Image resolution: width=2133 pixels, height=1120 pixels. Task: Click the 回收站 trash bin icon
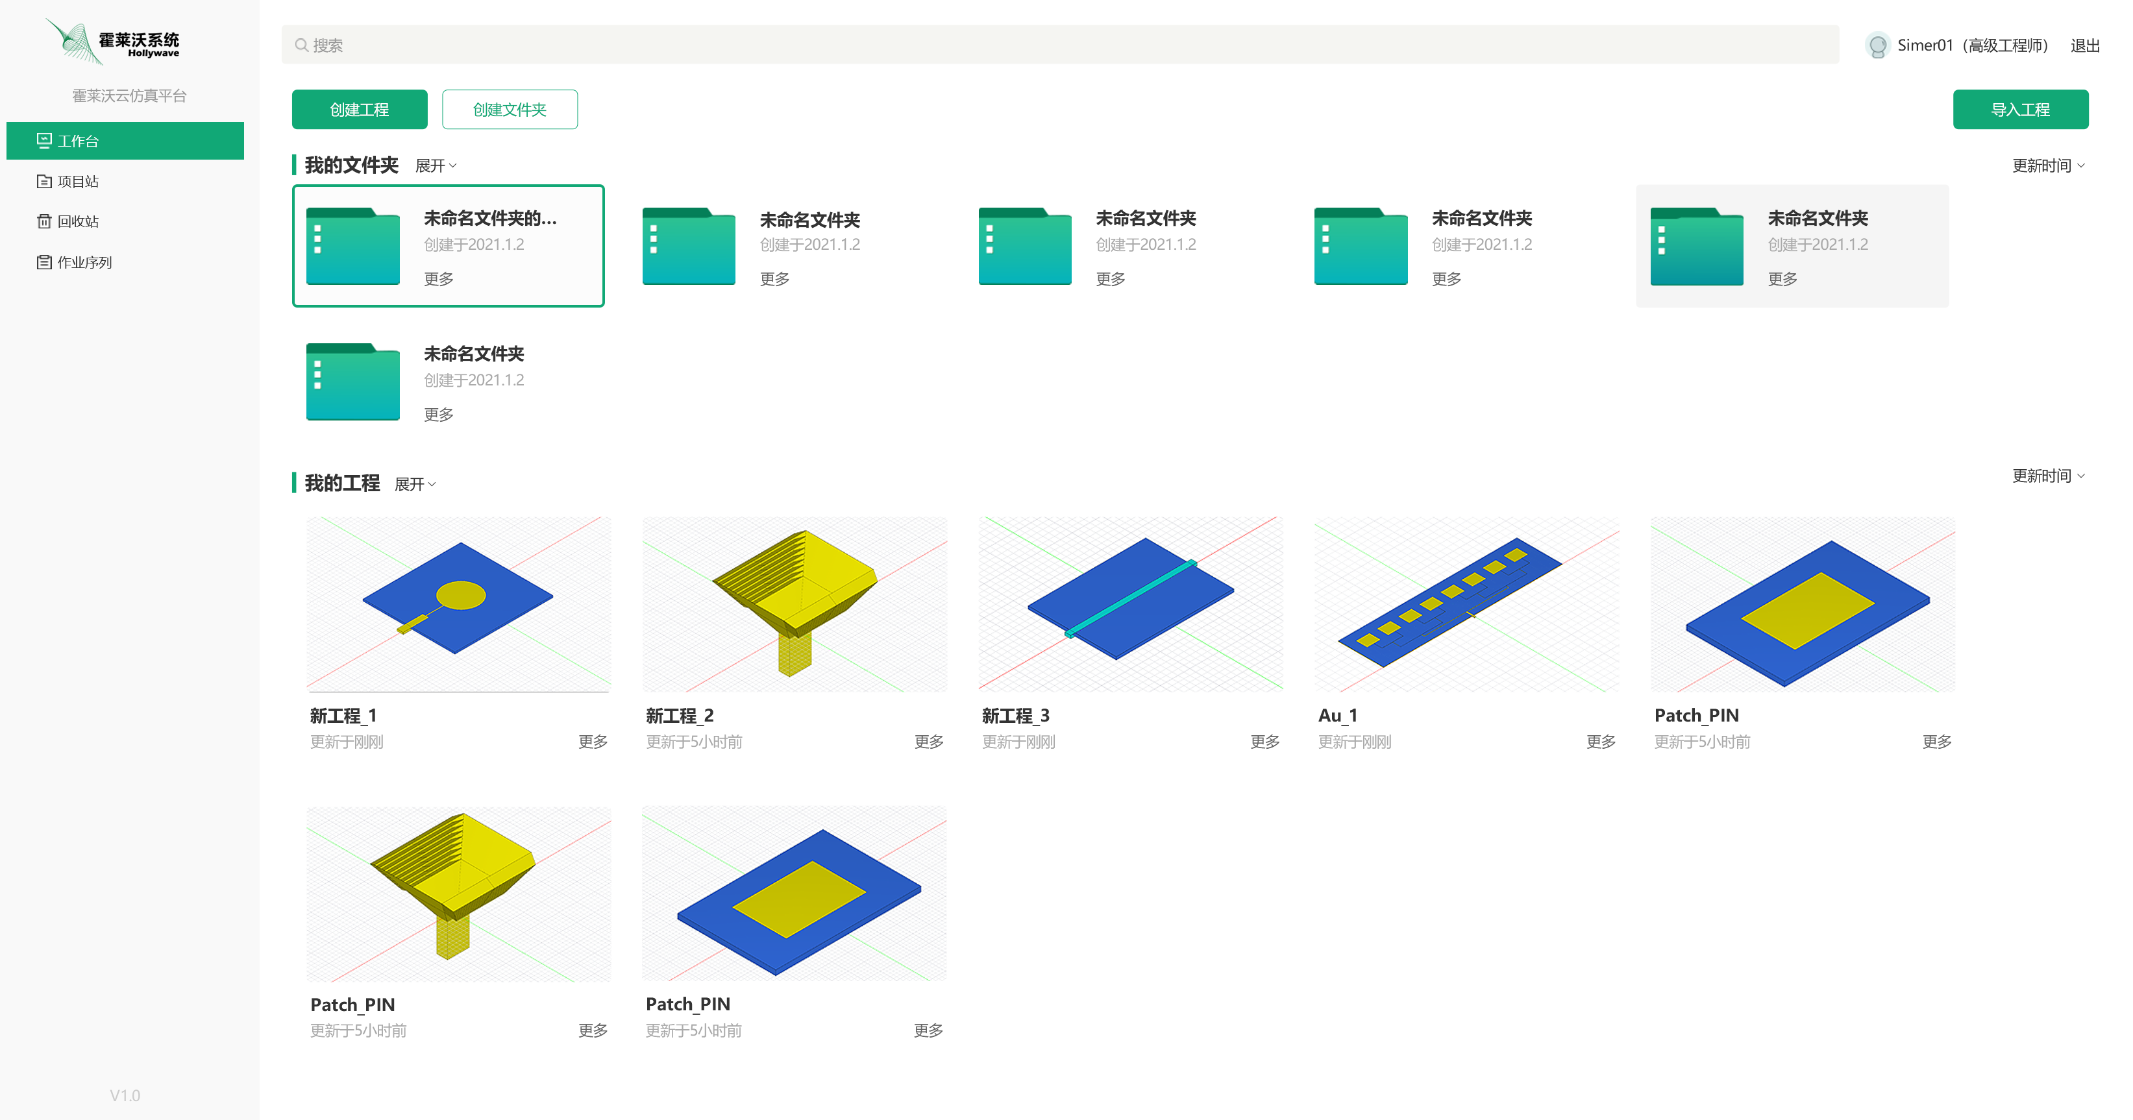(x=44, y=221)
